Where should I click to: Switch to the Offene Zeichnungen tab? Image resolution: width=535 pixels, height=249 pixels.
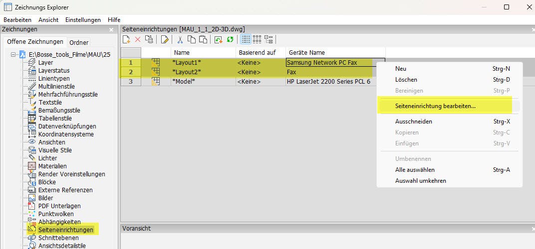pos(35,42)
